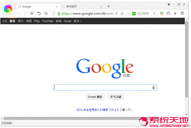This screenshot has width=191, height=128.
Task: Close the Google tab
Action: (57, 7)
